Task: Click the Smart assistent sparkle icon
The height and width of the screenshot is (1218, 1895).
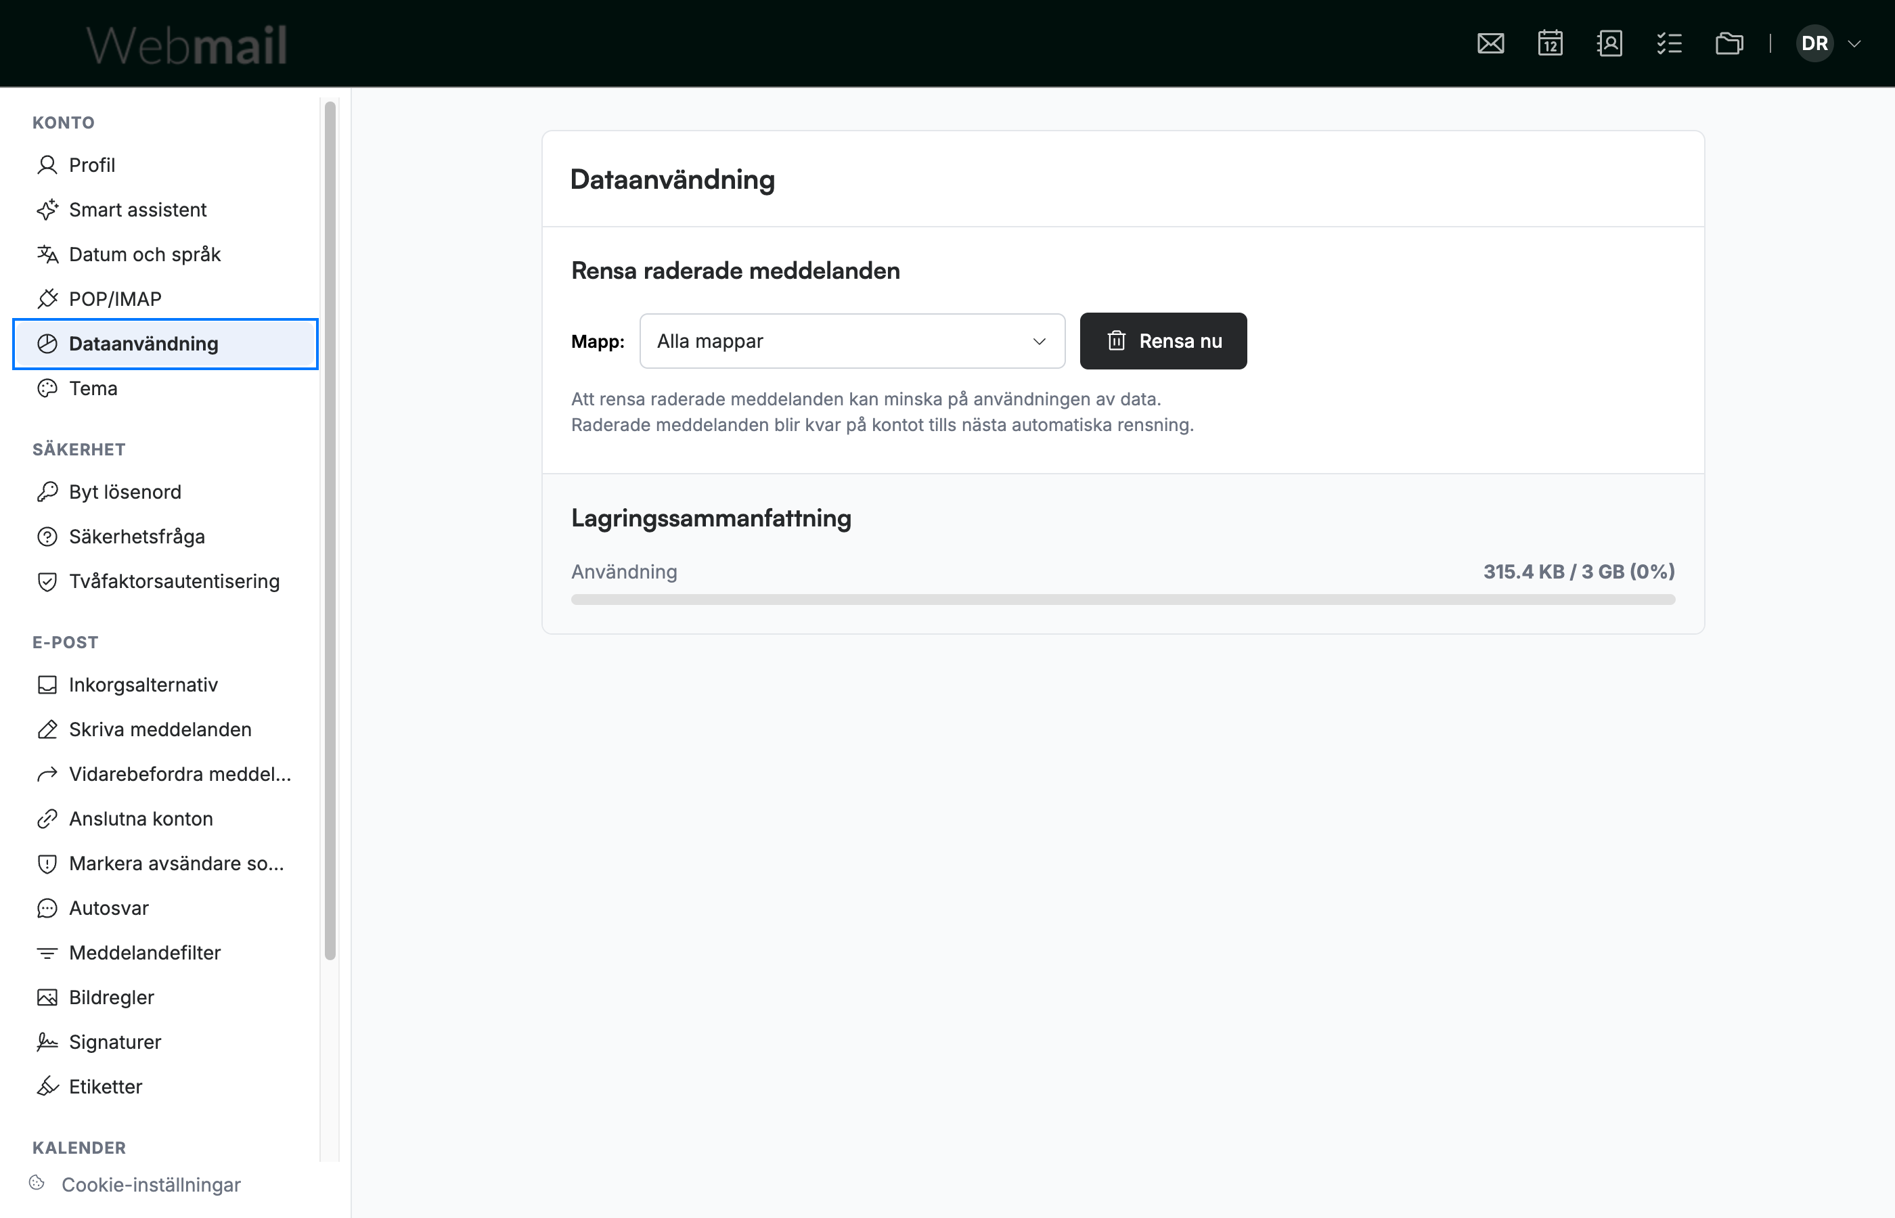Action: [47, 210]
